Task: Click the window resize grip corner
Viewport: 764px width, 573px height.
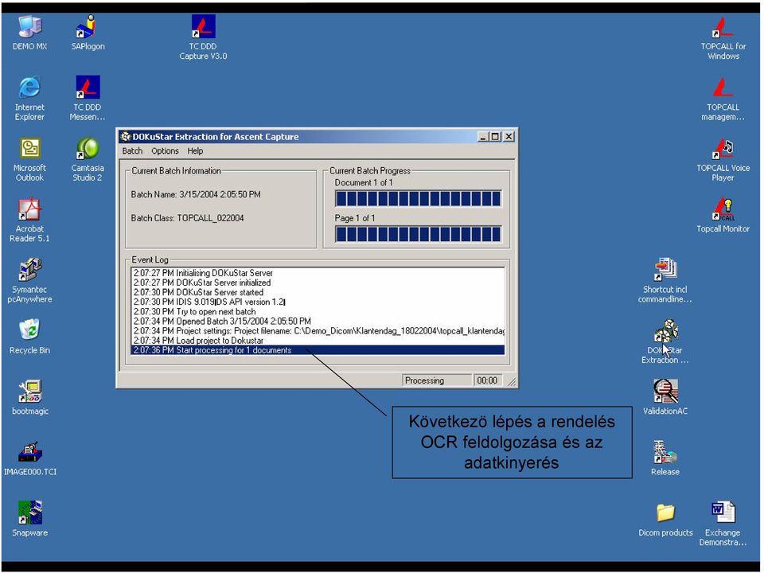Action: [x=511, y=382]
